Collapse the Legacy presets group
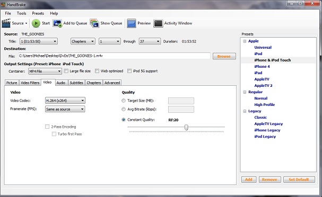 pyautogui.click(x=245, y=111)
